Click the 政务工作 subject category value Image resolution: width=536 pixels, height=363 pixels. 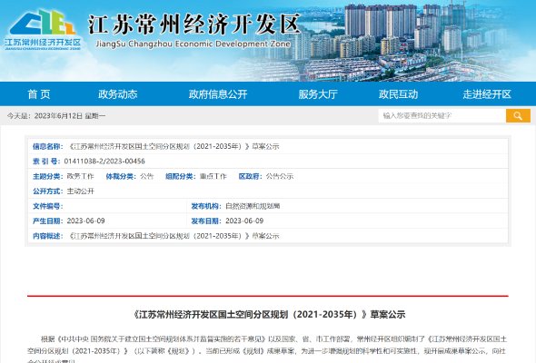tap(80, 176)
